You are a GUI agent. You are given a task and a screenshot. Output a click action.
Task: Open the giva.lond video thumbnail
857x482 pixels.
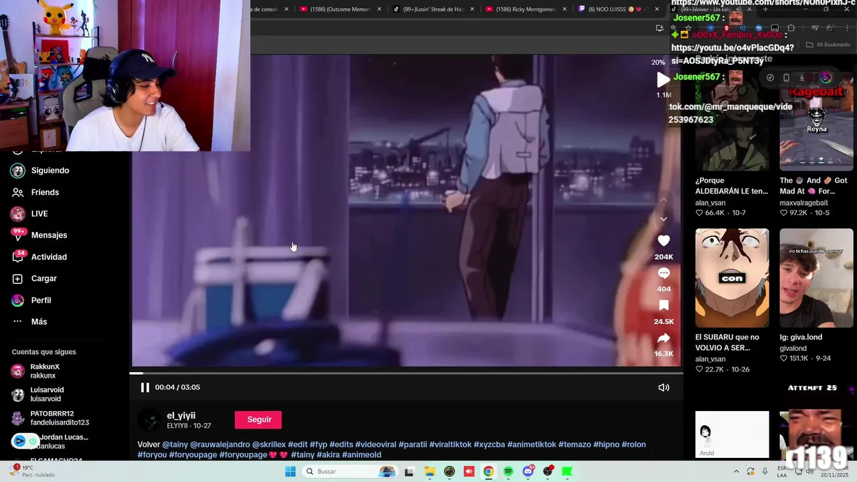coord(816,278)
